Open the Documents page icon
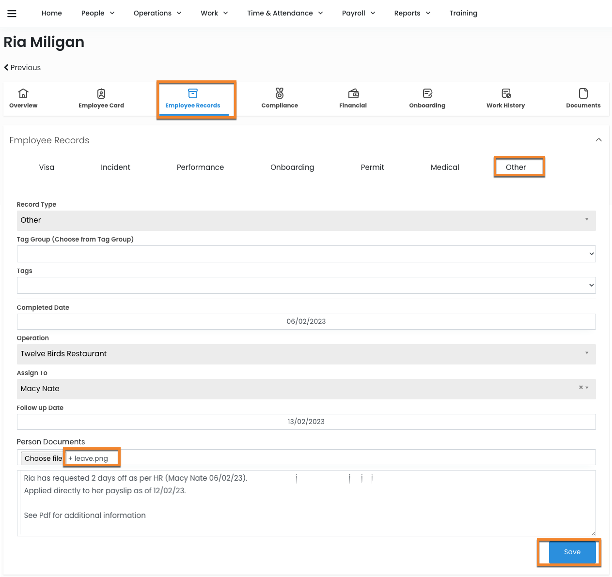This screenshot has height=577, width=612. pyautogui.click(x=583, y=93)
